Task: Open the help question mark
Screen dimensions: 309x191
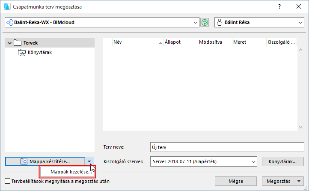Action: click(279, 7)
